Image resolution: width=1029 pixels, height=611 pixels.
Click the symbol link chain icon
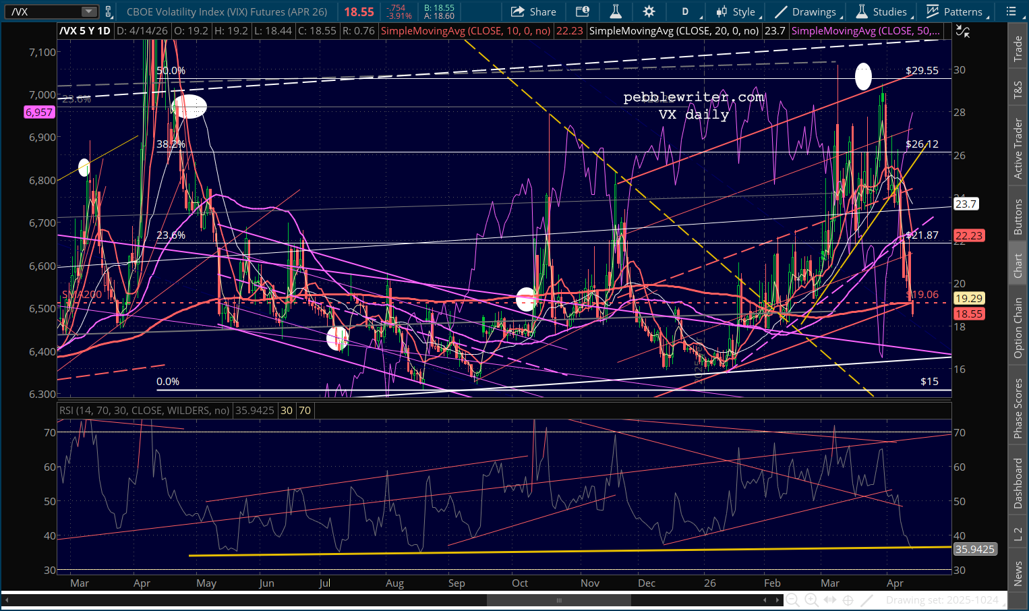[108, 11]
